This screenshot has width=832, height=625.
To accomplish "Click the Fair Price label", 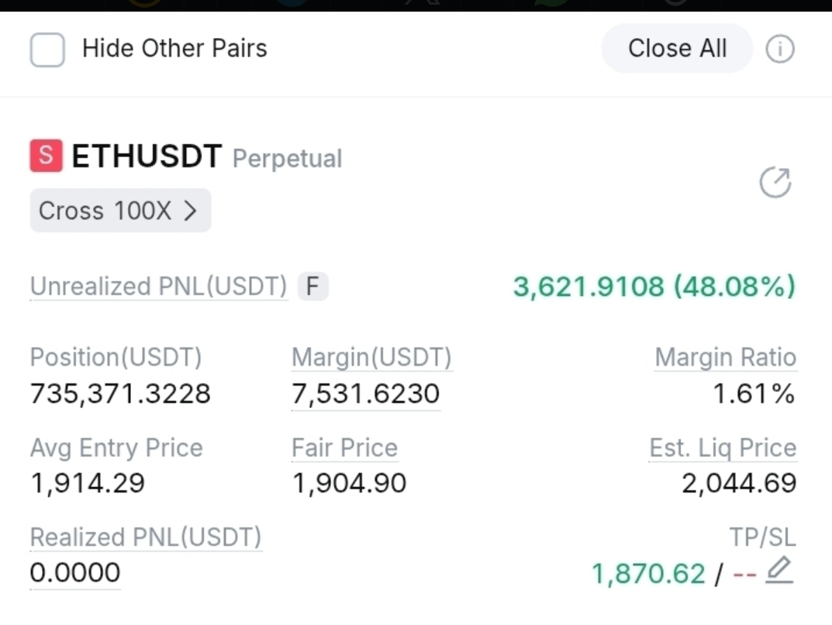I will [x=344, y=448].
